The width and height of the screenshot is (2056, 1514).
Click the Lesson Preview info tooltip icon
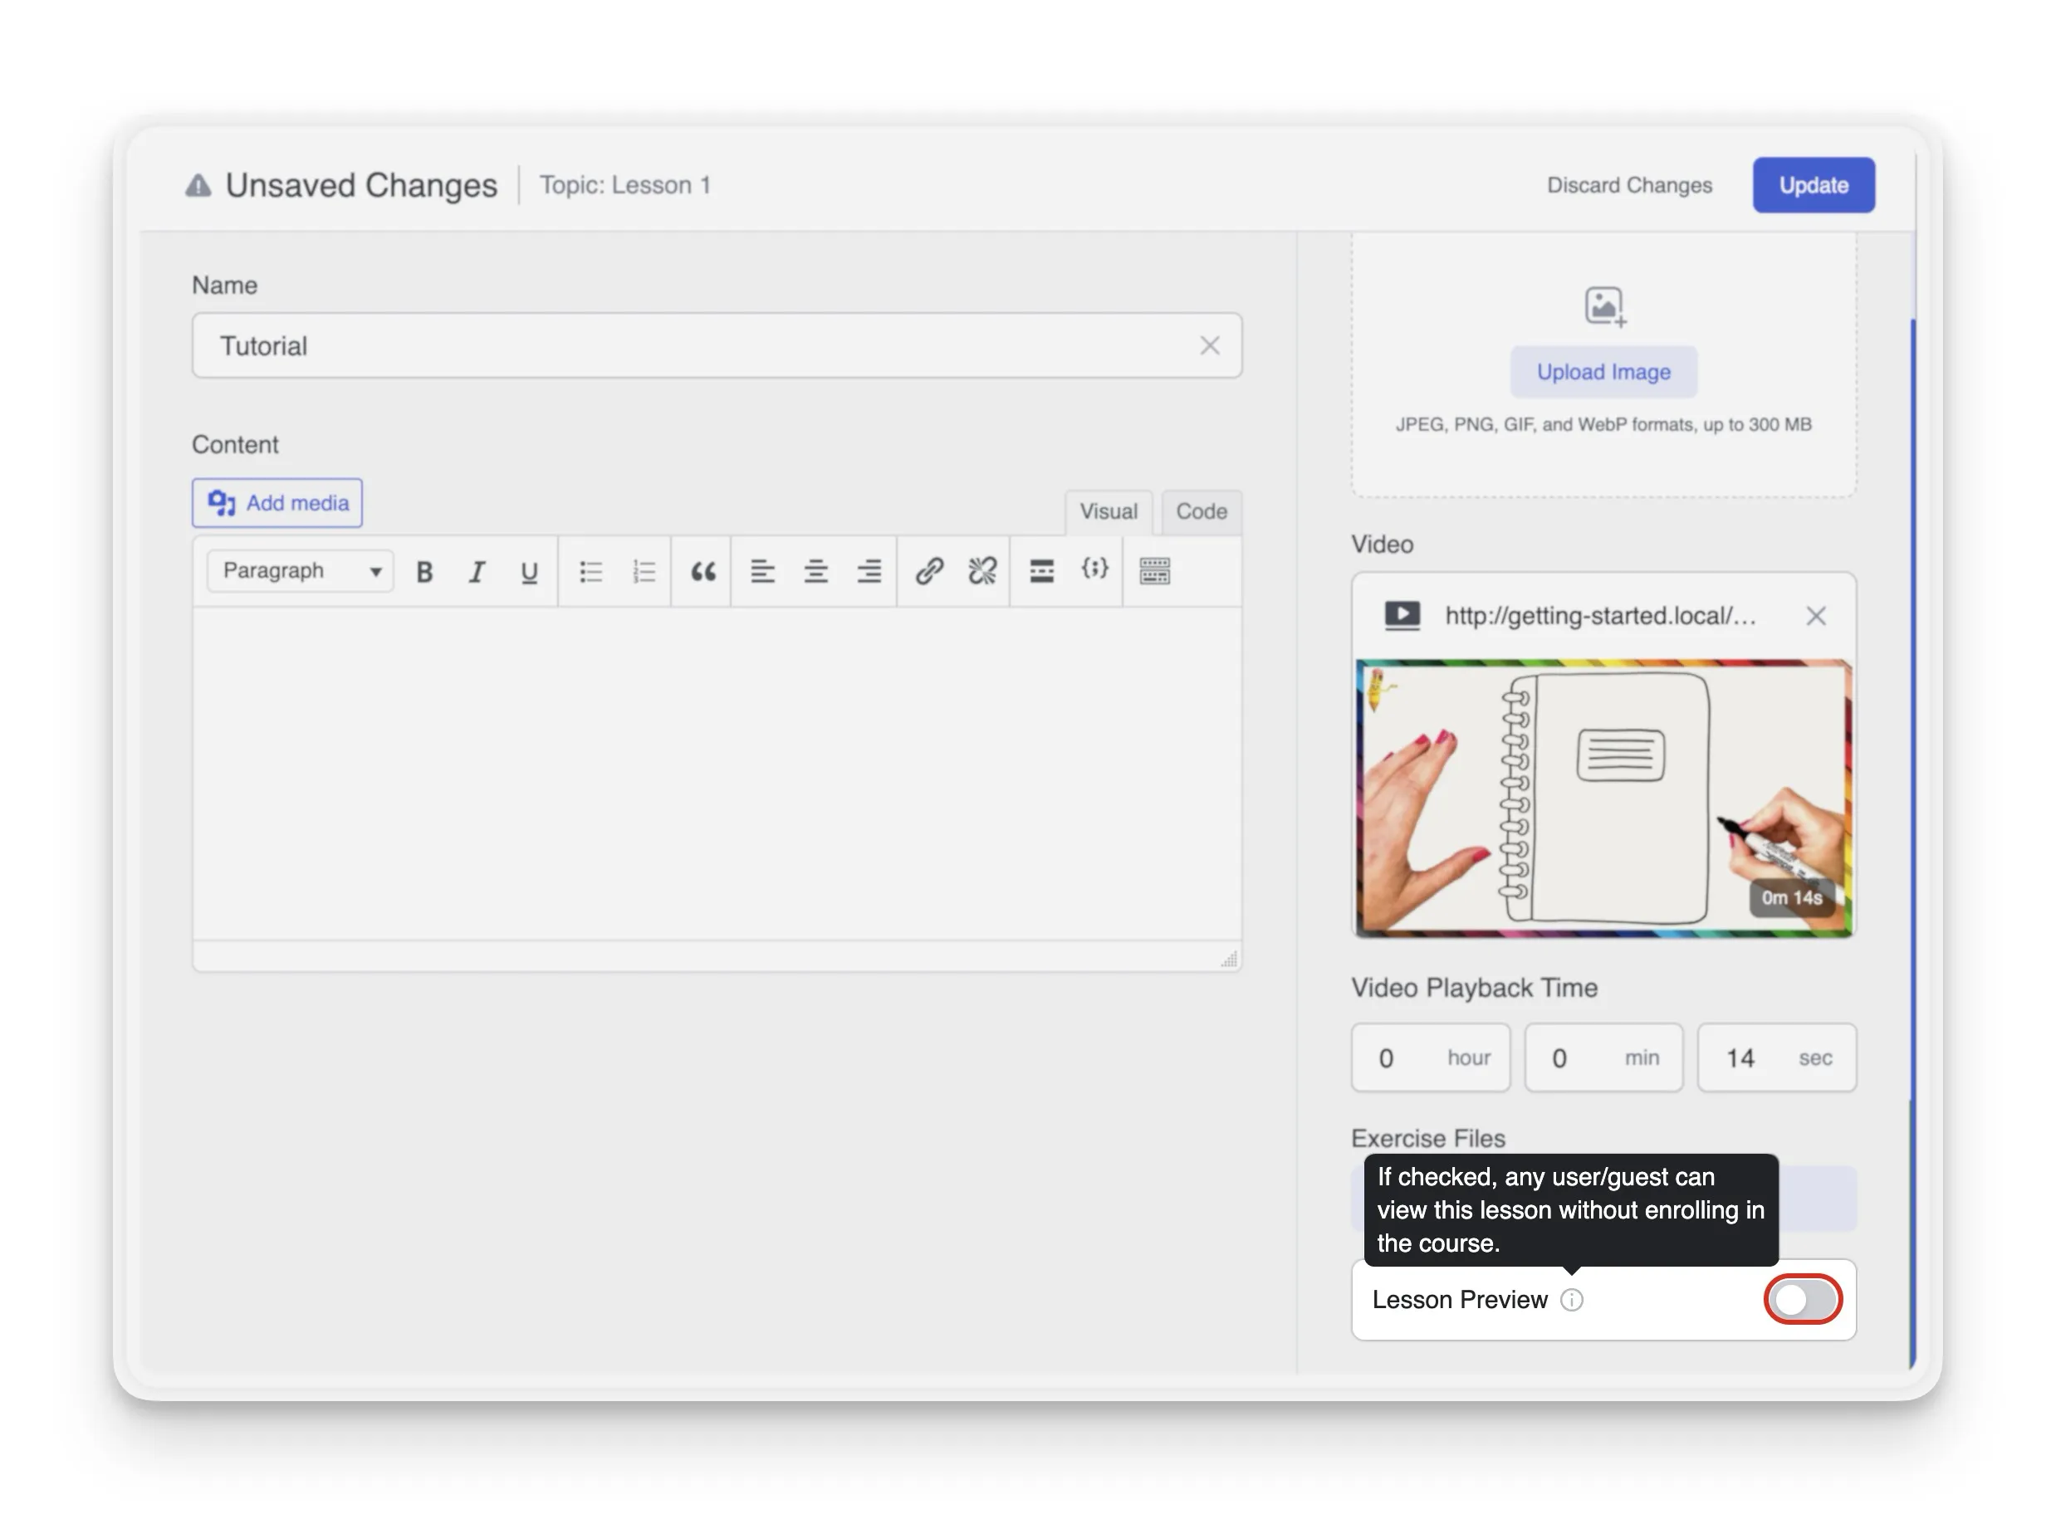(1571, 1300)
